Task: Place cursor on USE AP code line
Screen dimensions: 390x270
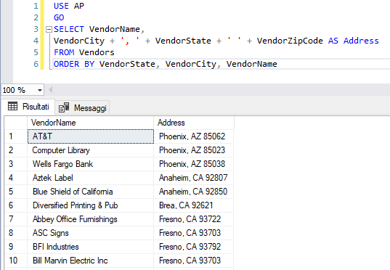Action: [69, 6]
